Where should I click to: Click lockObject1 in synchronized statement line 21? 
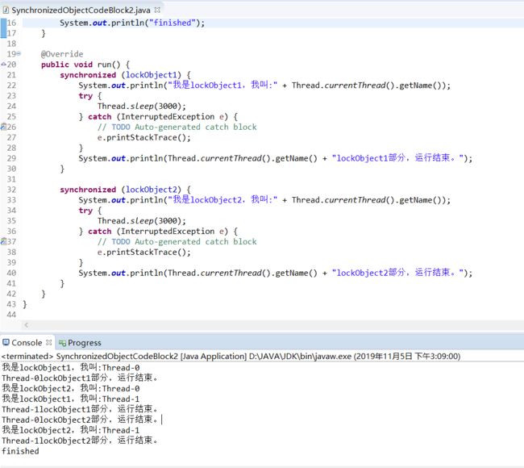[151, 75]
